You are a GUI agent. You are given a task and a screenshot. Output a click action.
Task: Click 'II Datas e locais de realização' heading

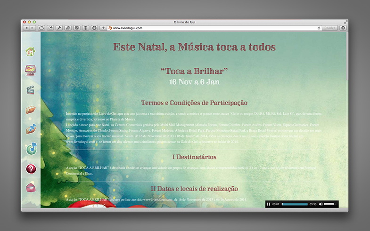(x=194, y=189)
